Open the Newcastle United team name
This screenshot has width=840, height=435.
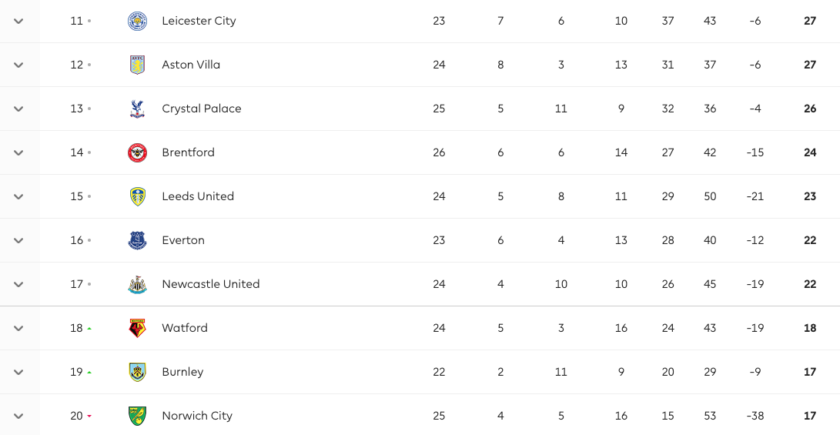pos(210,284)
